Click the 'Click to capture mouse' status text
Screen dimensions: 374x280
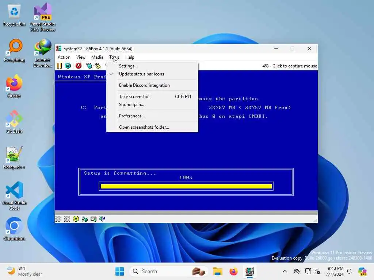[x=295, y=66]
